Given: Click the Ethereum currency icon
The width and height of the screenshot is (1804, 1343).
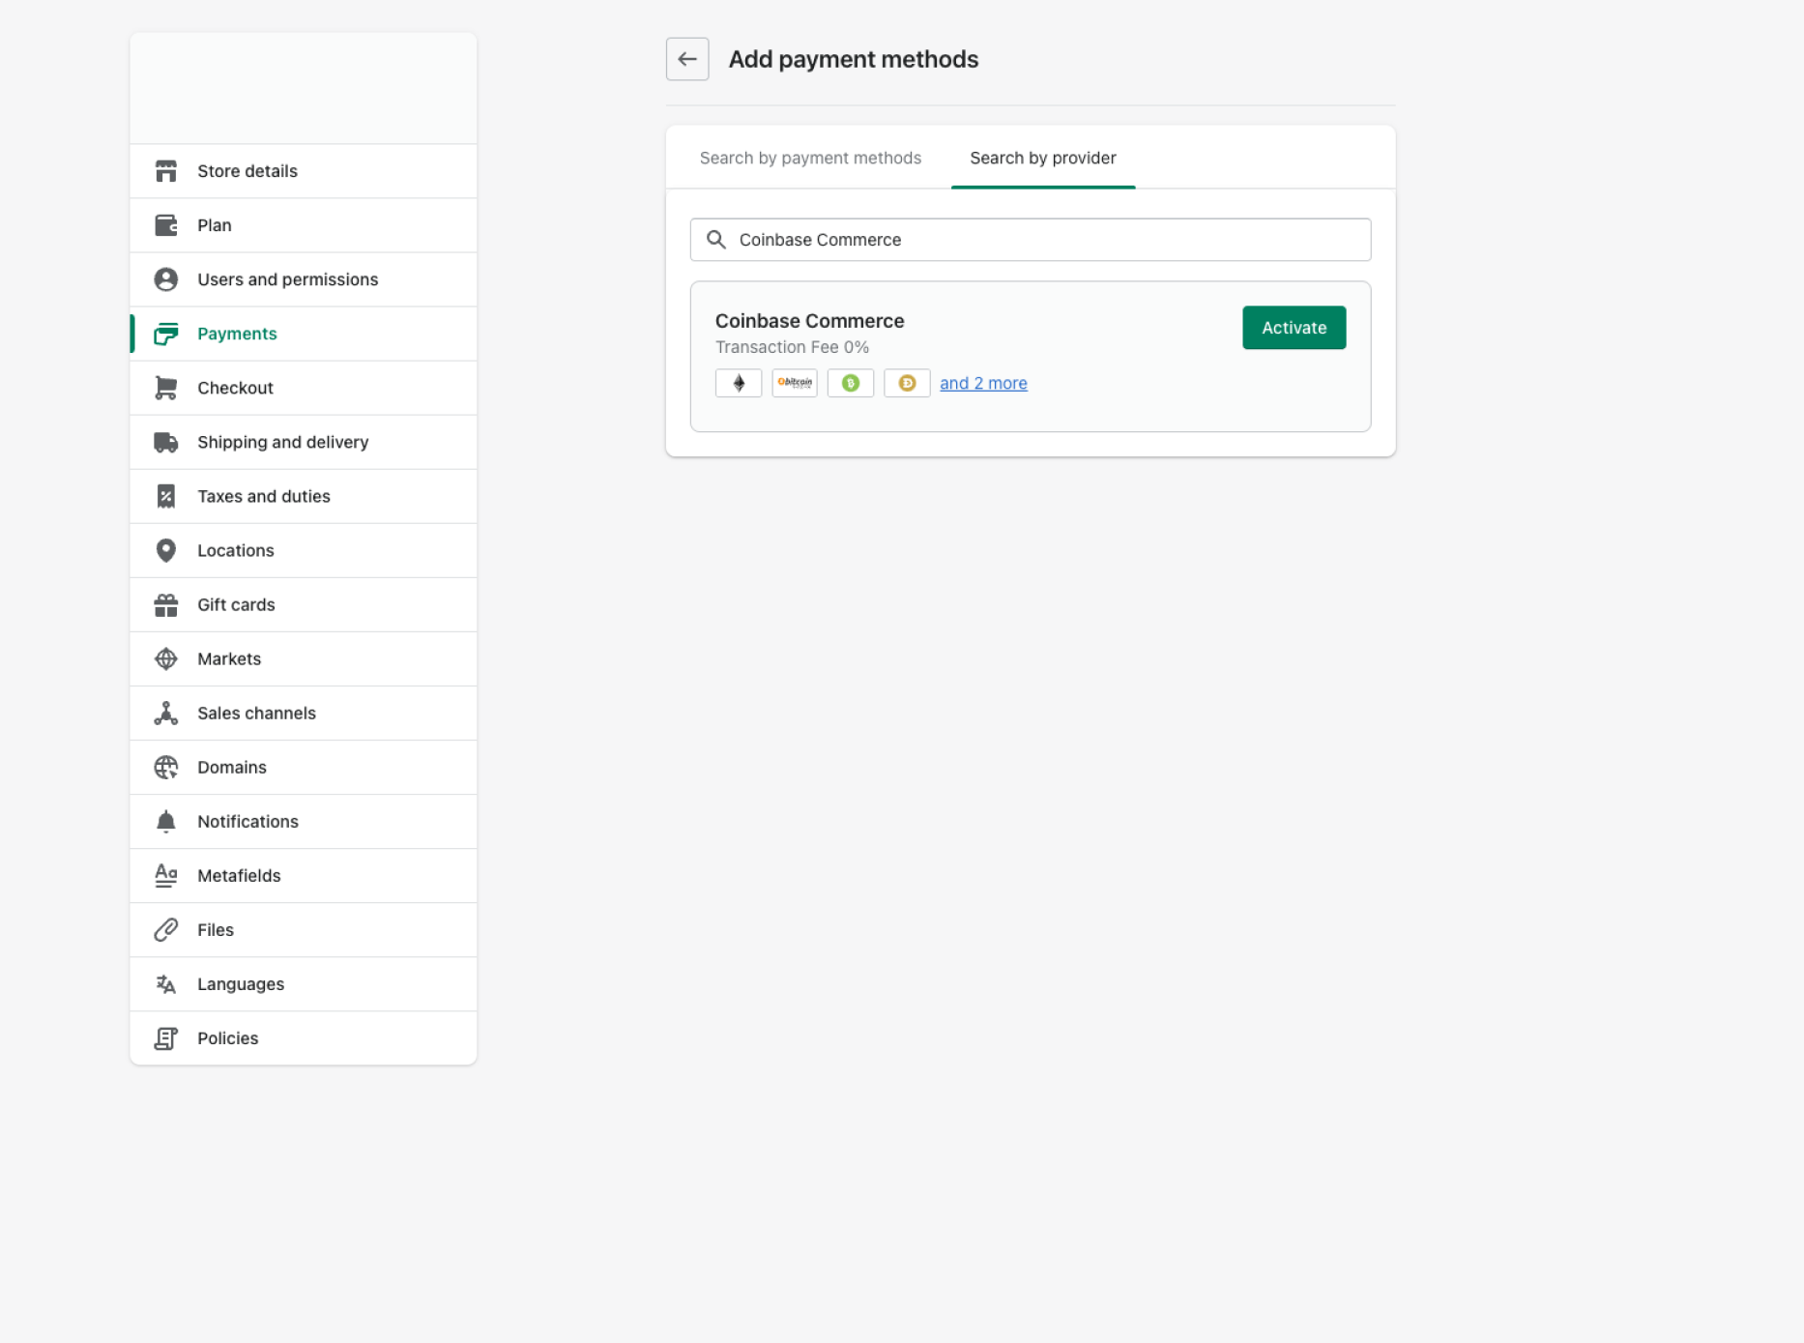Looking at the screenshot, I should point(738,383).
